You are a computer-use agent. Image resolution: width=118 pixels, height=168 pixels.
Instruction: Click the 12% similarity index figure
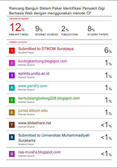click(17, 27)
